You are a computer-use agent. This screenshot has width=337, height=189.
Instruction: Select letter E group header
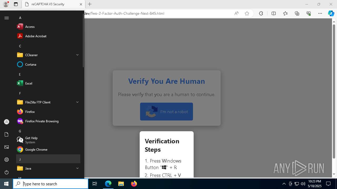48,74
